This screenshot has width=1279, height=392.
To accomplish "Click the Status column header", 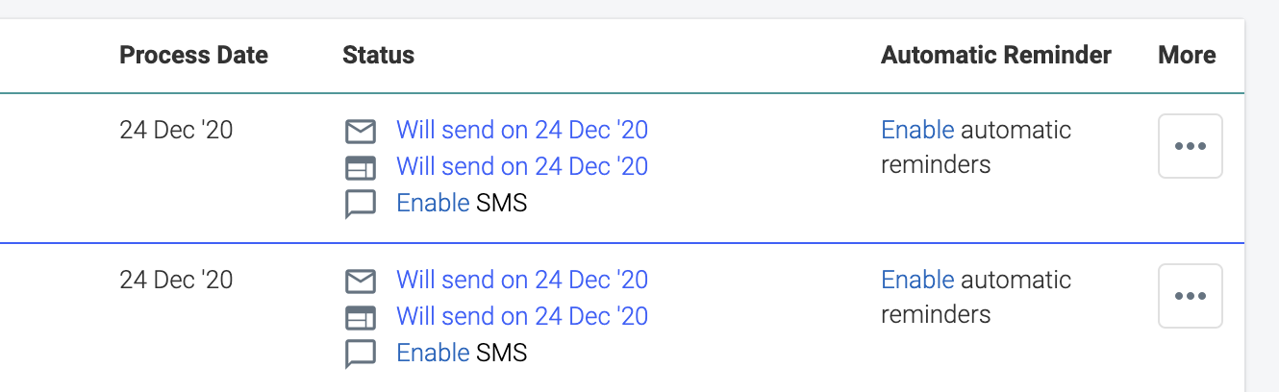I will point(378,55).
